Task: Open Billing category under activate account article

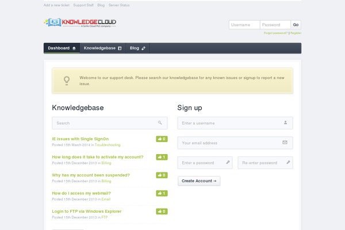Action: [x=106, y=163]
